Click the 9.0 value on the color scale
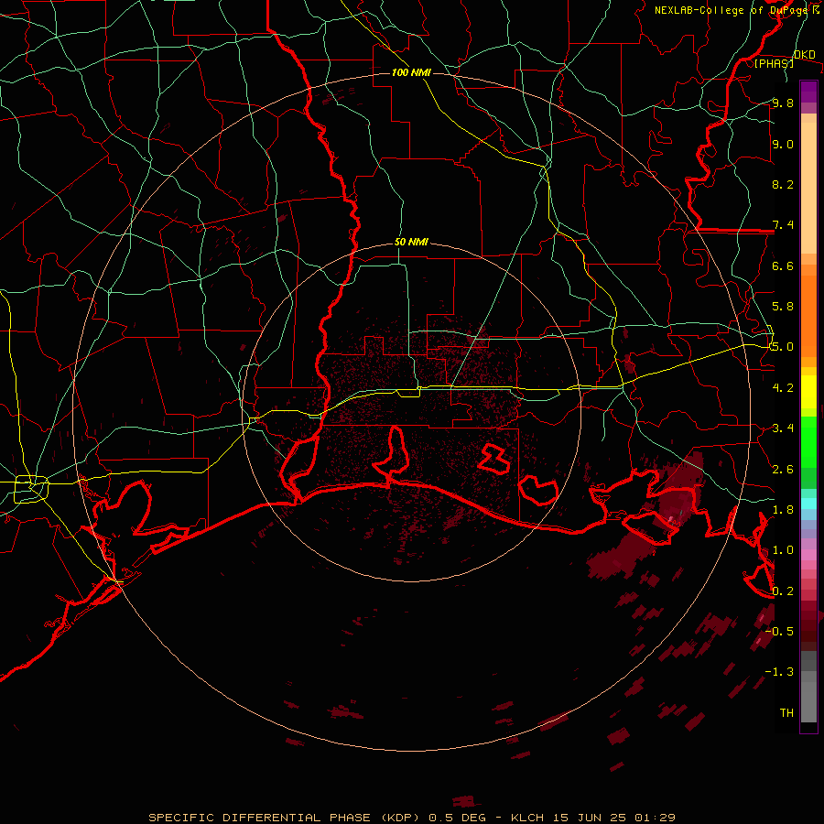 783,144
